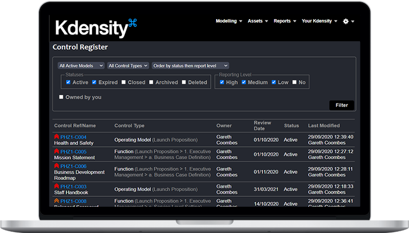Open control PHZ1-C005 link
Image resolution: width=409 pixels, height=233 pixels.
(73, 151)
